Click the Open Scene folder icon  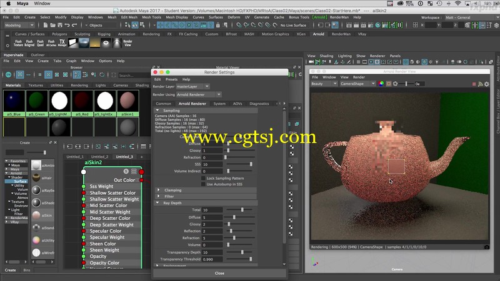click(52, 25)
